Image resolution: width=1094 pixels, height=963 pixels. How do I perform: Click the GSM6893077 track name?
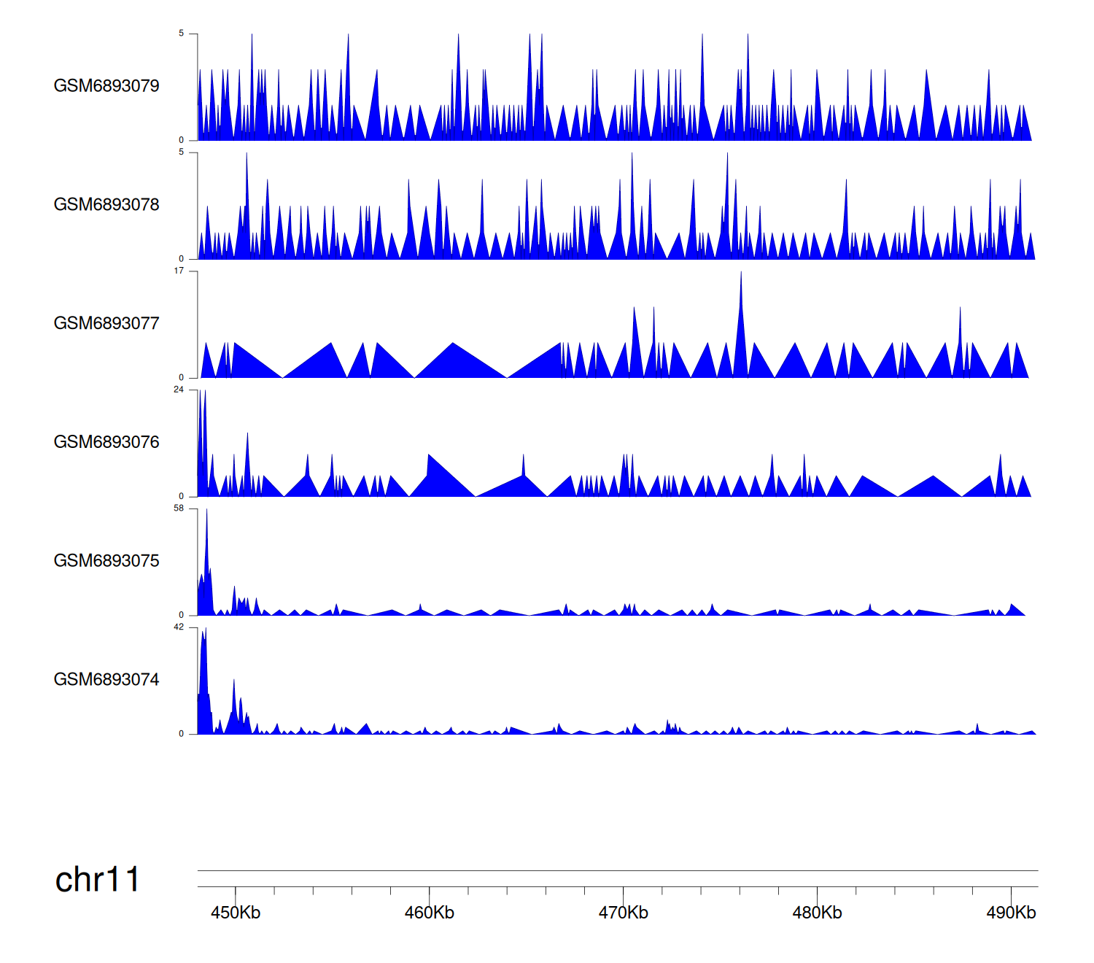click(x=106, y=323)
